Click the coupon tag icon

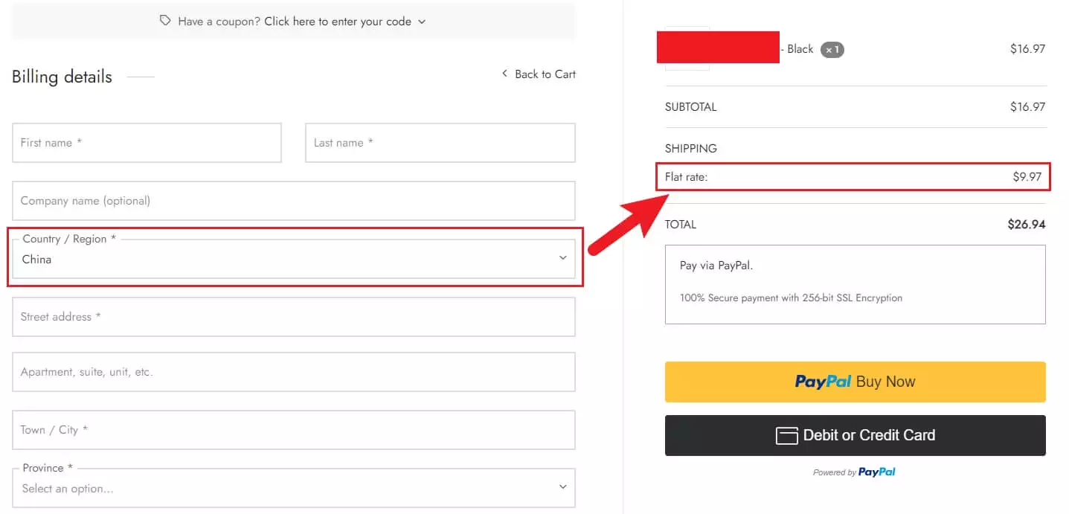coord(166,21)
